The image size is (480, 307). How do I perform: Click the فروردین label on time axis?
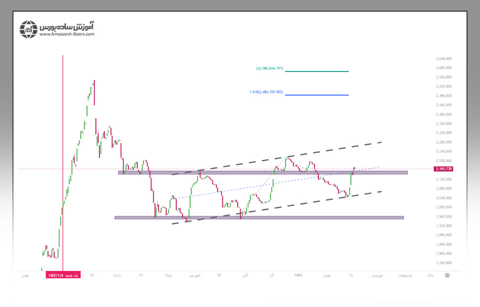377,275
